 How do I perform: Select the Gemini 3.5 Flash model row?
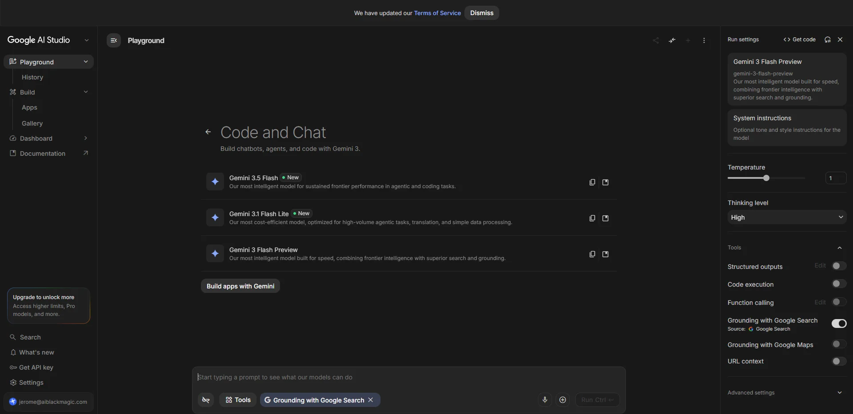[x=408, y=181]
